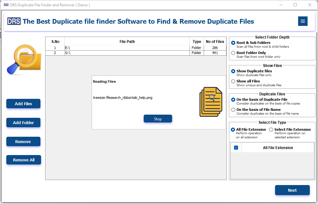Choose Show all Files option
The width and height of the screenshot is (318, 204).
pos(233,81)
